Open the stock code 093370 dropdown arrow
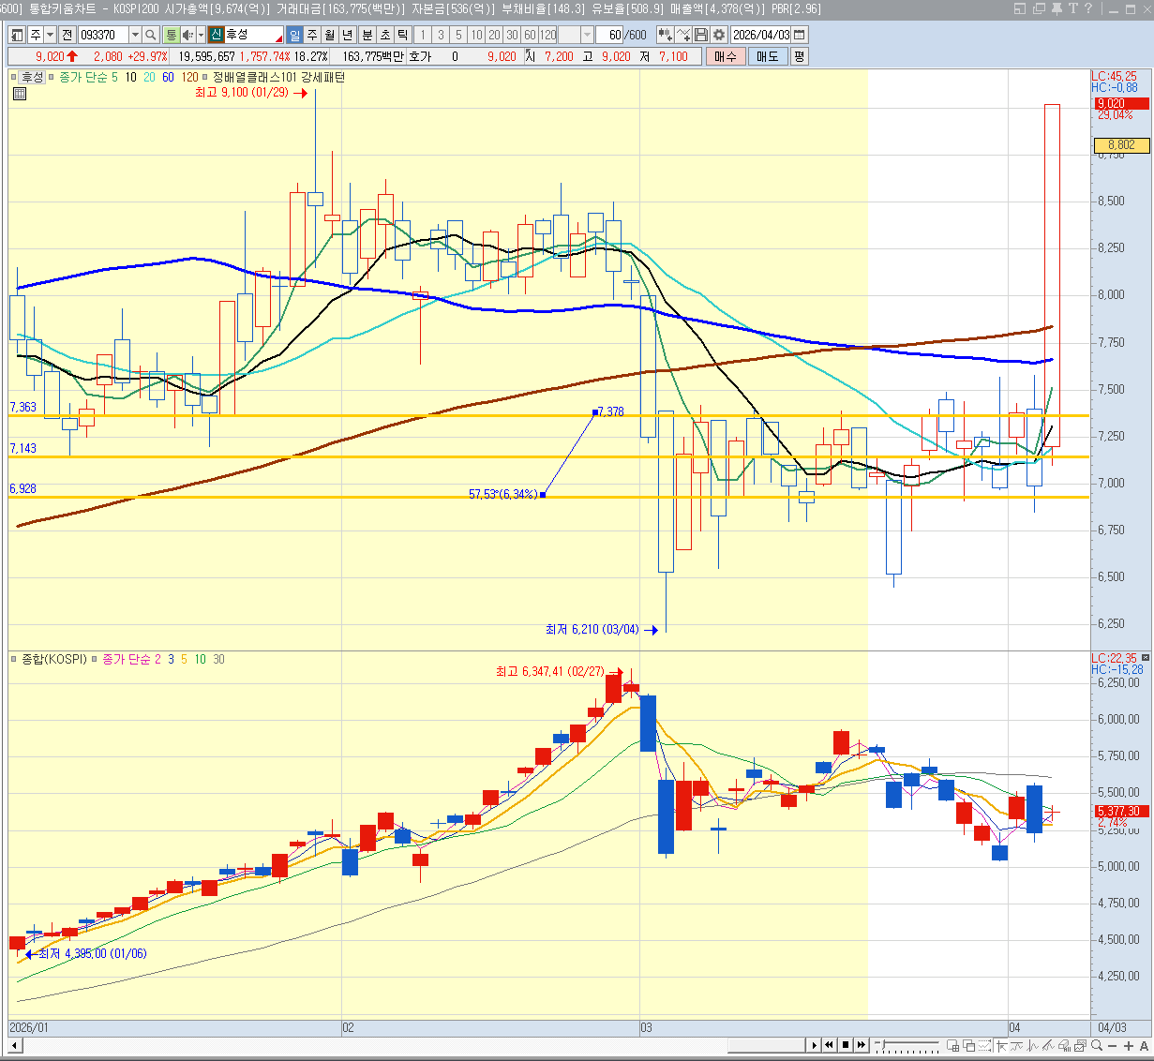 [135, 35]
